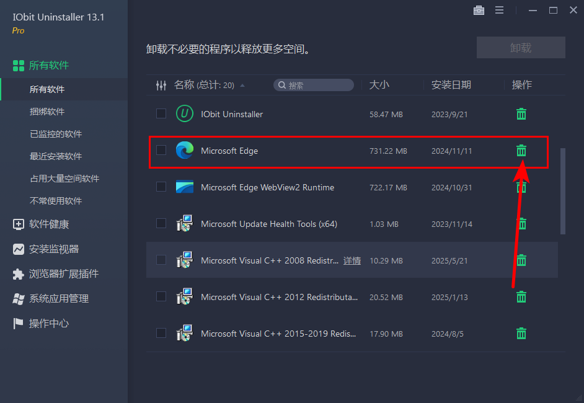
Task: Tick the Visual C++ 2015-2019 Redistributable checkbox
Action: pyautogui.click(x=161, y=332)
